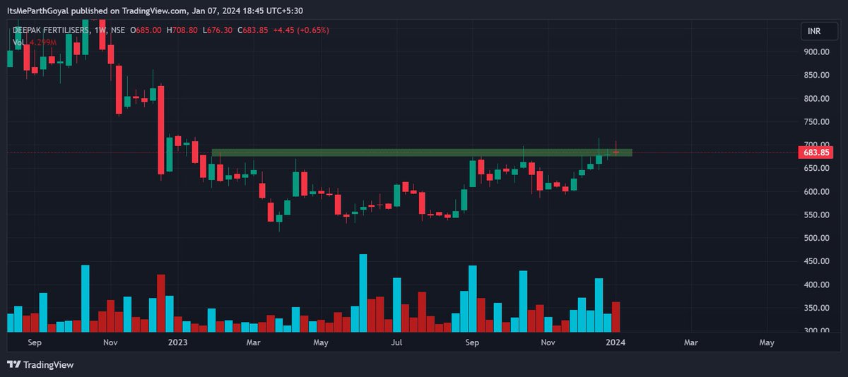
Task: Click the green resistance zone rectangle
Action: (422, 152)
